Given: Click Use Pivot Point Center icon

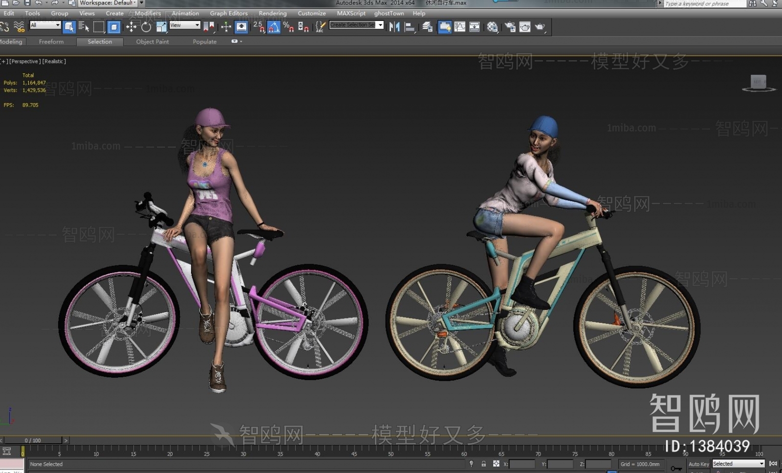Looking at the screenshot, I should coord(209,27).
